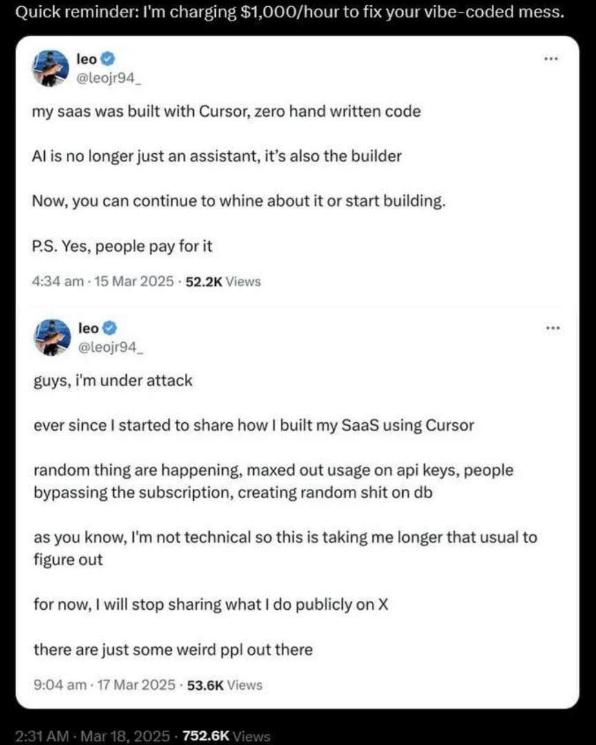Open the 4:34 am · 15 Mar 2025 timestamp
596x745 pixels.
click(x=103, y=281)
